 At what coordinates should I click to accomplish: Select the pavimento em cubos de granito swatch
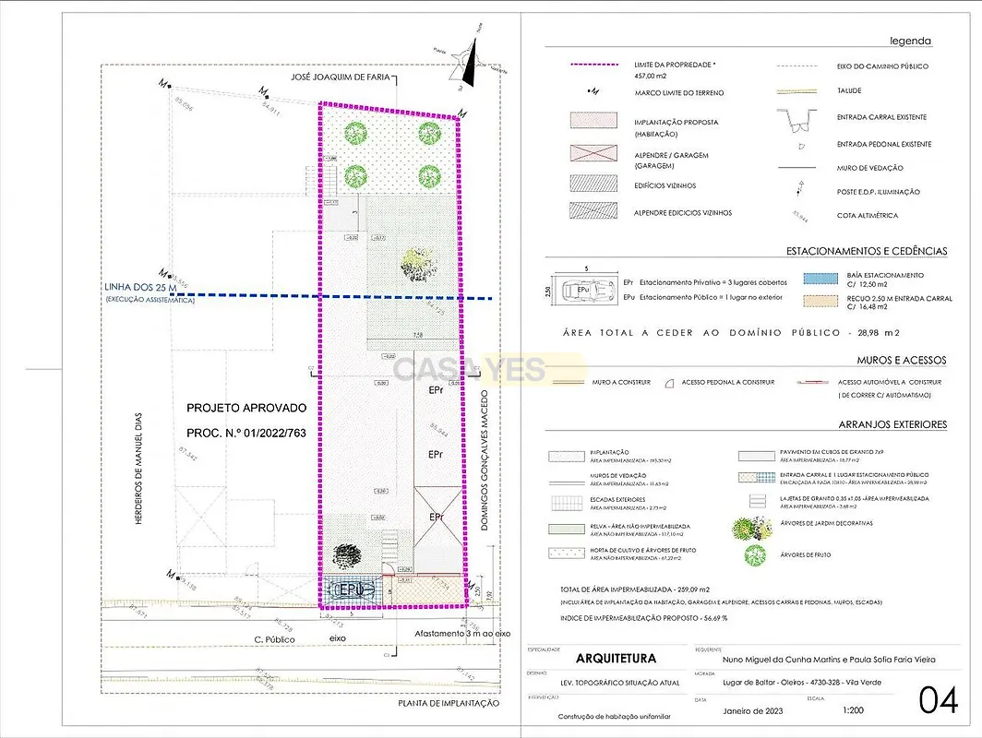coord(757,456)
